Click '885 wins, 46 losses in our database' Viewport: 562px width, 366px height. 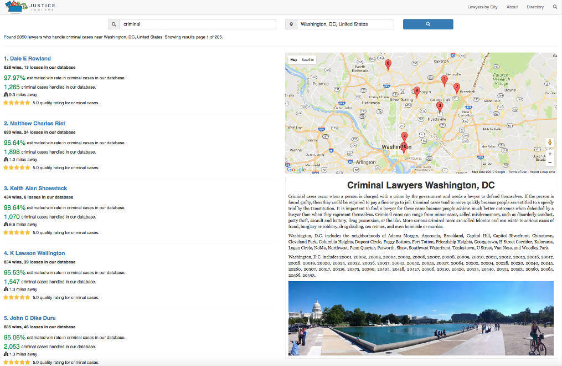40,327
